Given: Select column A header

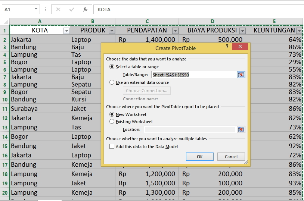Looking at the screenshot, I should point(40,21).
